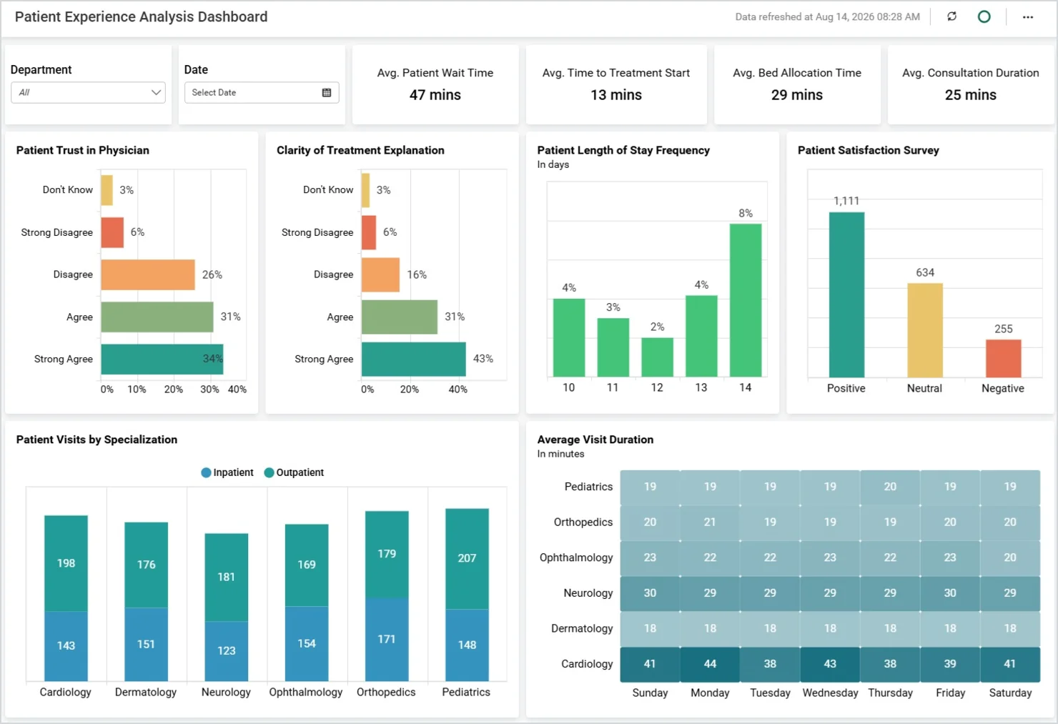Screen dimensions: 1058x724
Task: Toggle the Outpatient legend item
Action: tap(294, 472)
